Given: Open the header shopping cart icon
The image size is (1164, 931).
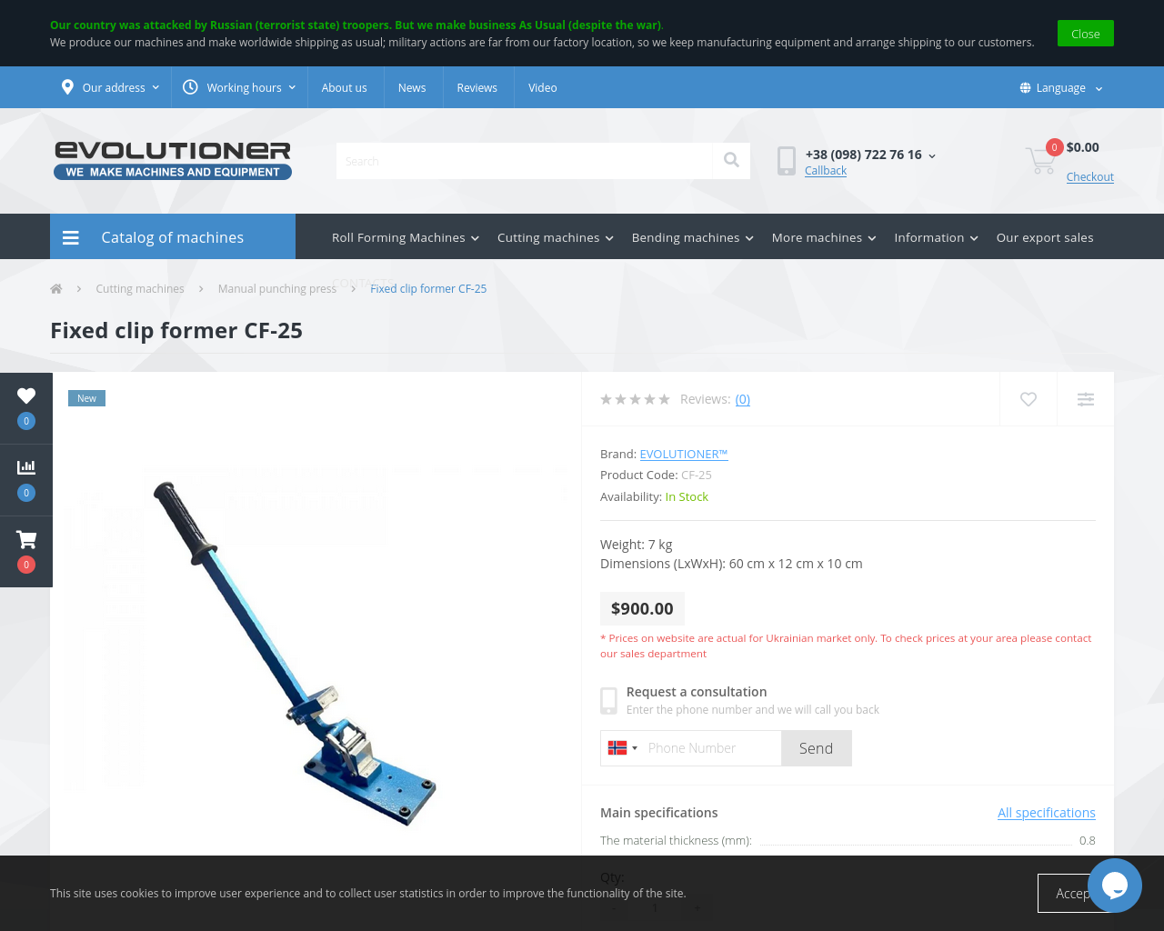Looking at the screenshot, I should (x=1041, y=160).
